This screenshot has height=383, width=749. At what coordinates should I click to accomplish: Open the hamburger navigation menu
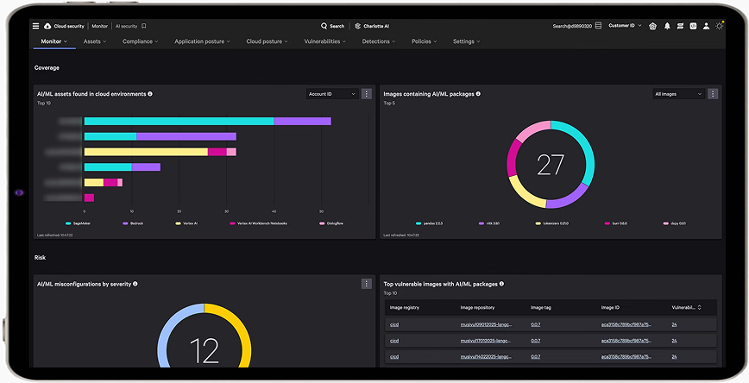click(35, 26)
